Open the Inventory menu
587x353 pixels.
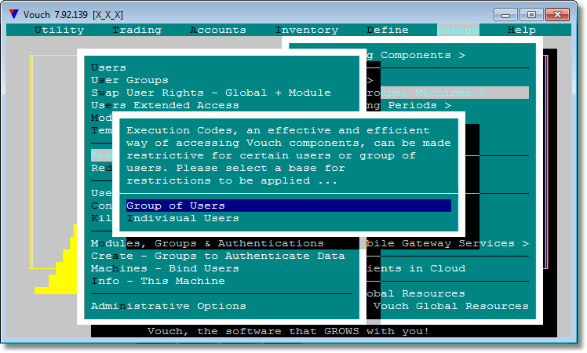[x=307, y=30]
